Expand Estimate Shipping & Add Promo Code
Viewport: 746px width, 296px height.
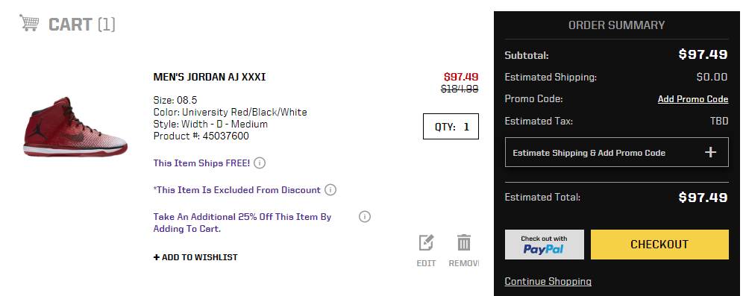coord(617,152)
